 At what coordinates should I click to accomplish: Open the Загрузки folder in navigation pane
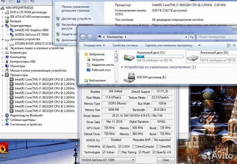[x=98, y=60]
